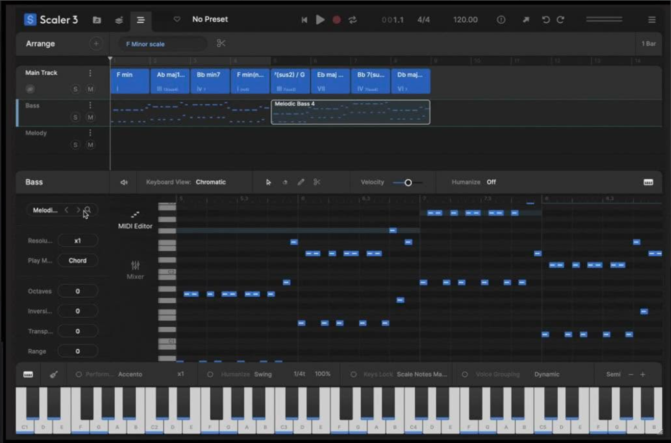The height and width of the screenshot is (443, 671).
Task: Open Bass track options menu
Action: (x=90, y=105)
